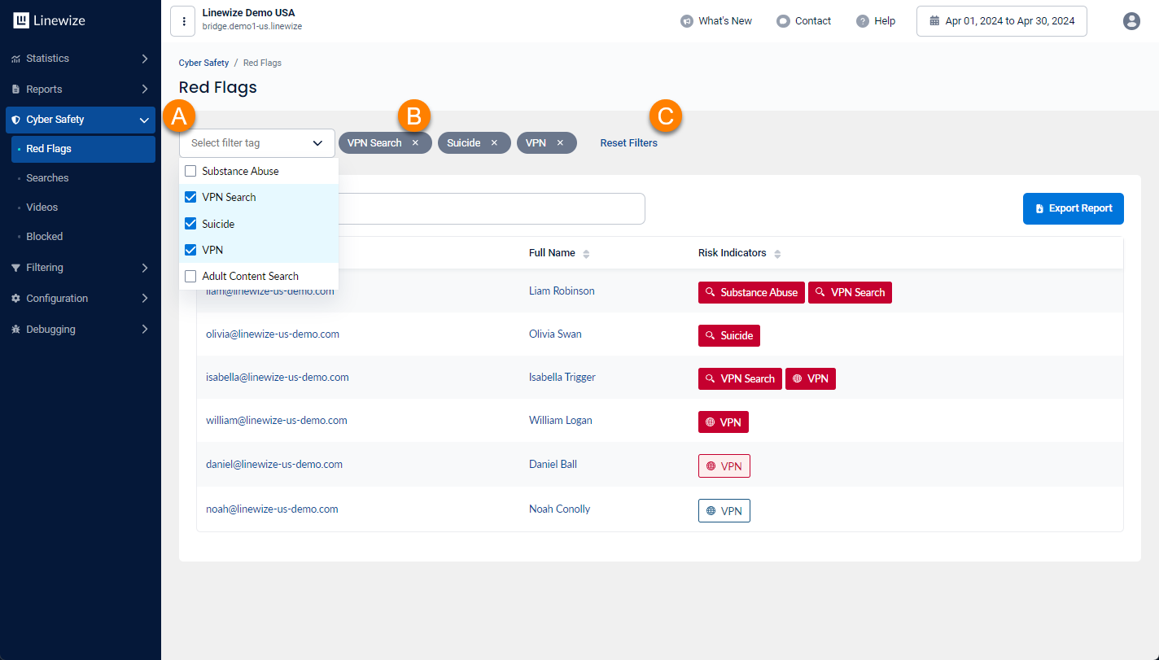Click the What's New megaphone icon
Image resolution: width=1159 pixels, height=660 pixels.
point(686,21)
